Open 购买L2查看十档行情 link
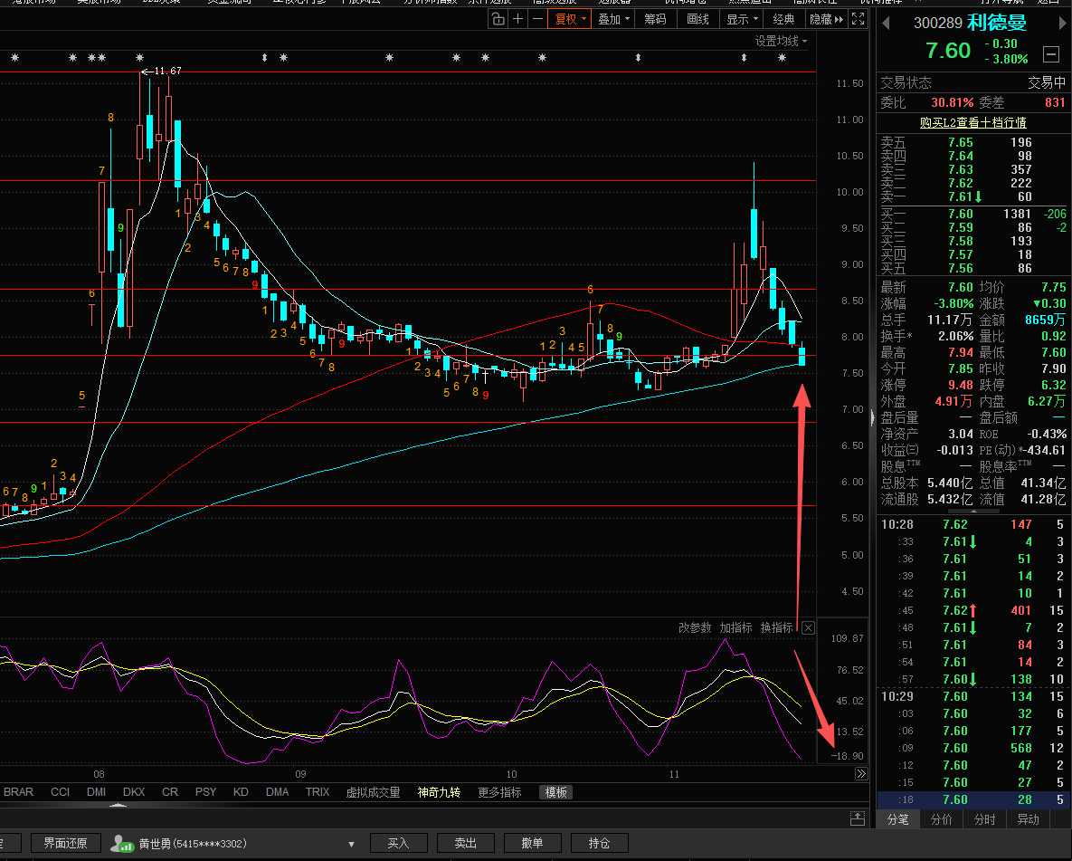 pyautogui.click(x=972, y=122)
